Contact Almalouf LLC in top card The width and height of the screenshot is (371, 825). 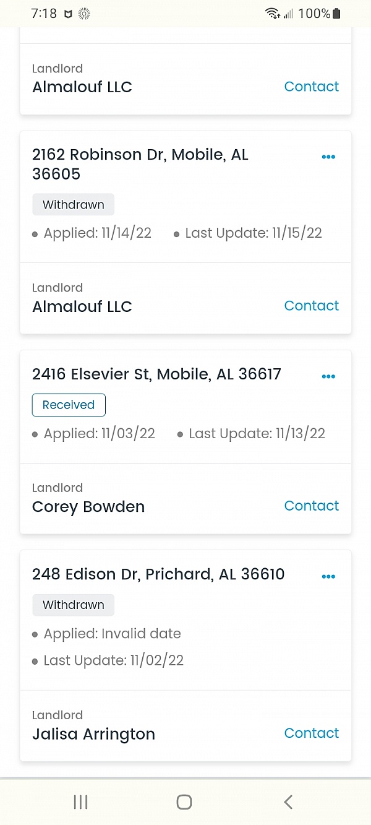pyautogui.click(x=311, y=87)
